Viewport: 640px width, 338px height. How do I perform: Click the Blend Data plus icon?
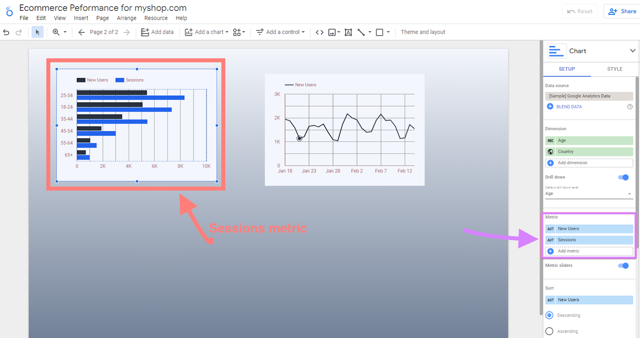pos(550,106)
